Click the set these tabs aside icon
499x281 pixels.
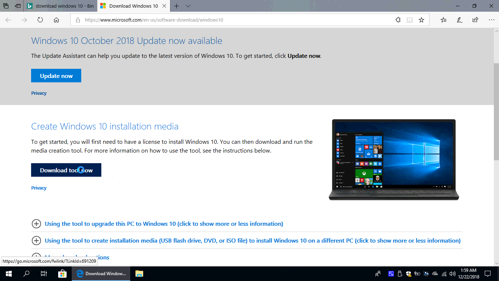point(18,6)
